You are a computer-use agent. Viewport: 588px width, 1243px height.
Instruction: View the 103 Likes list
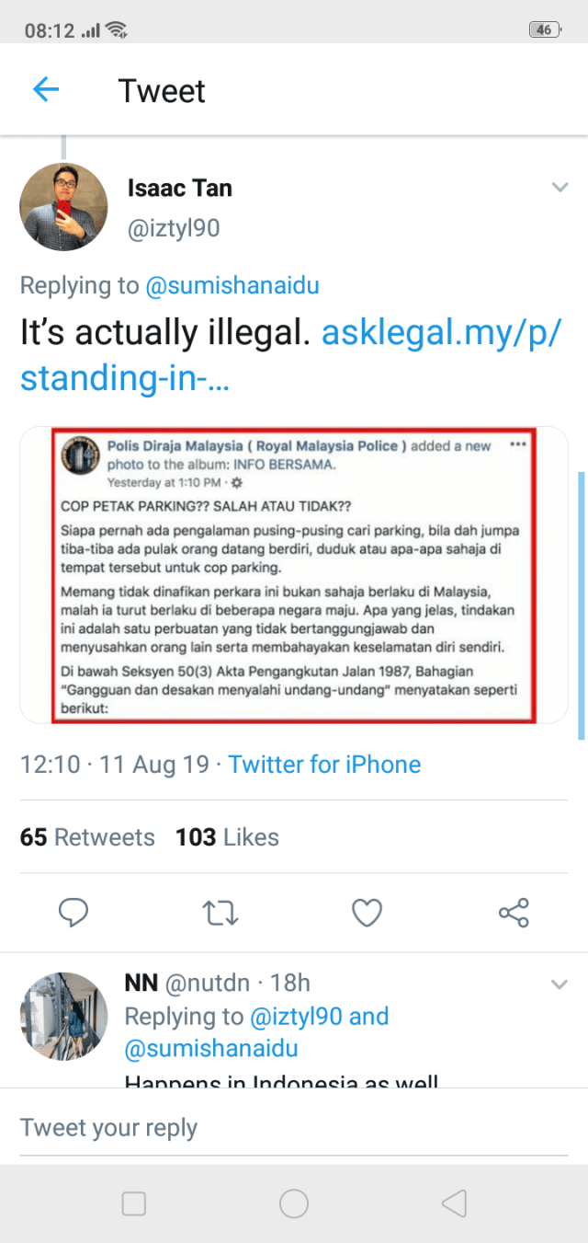227,837
